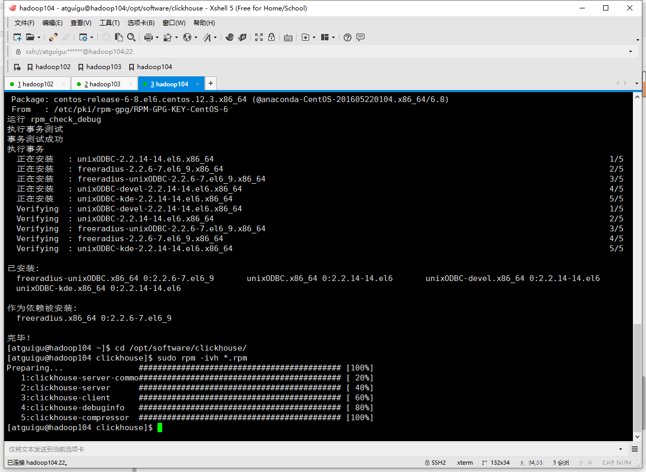The width and height of the screenshot is (646, 472).
Task: Expand the compose bar target dropdown arrow
Action: coord(621,449)
